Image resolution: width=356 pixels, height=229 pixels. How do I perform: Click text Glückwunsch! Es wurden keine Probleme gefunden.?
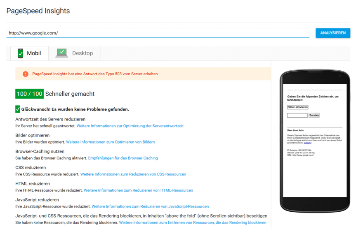(x=75, y=109)
